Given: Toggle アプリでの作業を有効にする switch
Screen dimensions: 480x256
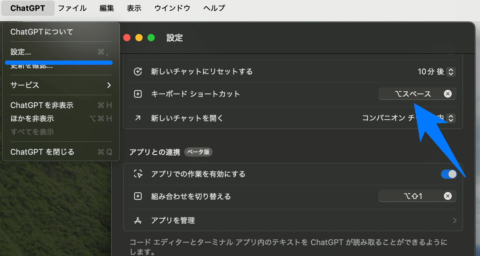Looking at the screenshot, I should 448,174.
